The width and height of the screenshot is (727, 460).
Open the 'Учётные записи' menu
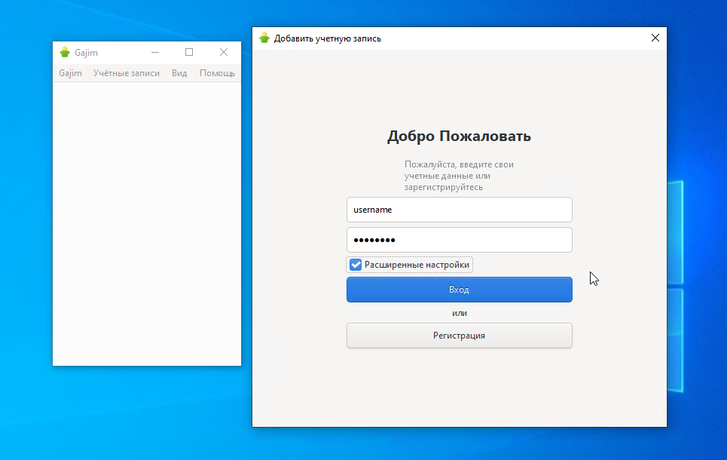(x=127, y=73)
